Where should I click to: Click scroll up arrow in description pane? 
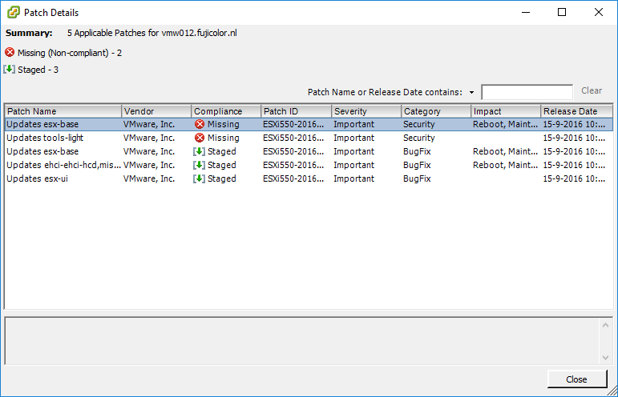(606, 325)
